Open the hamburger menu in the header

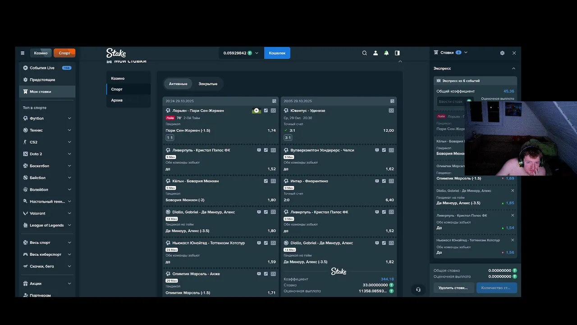pyautogui.click(x=23, y=53)
